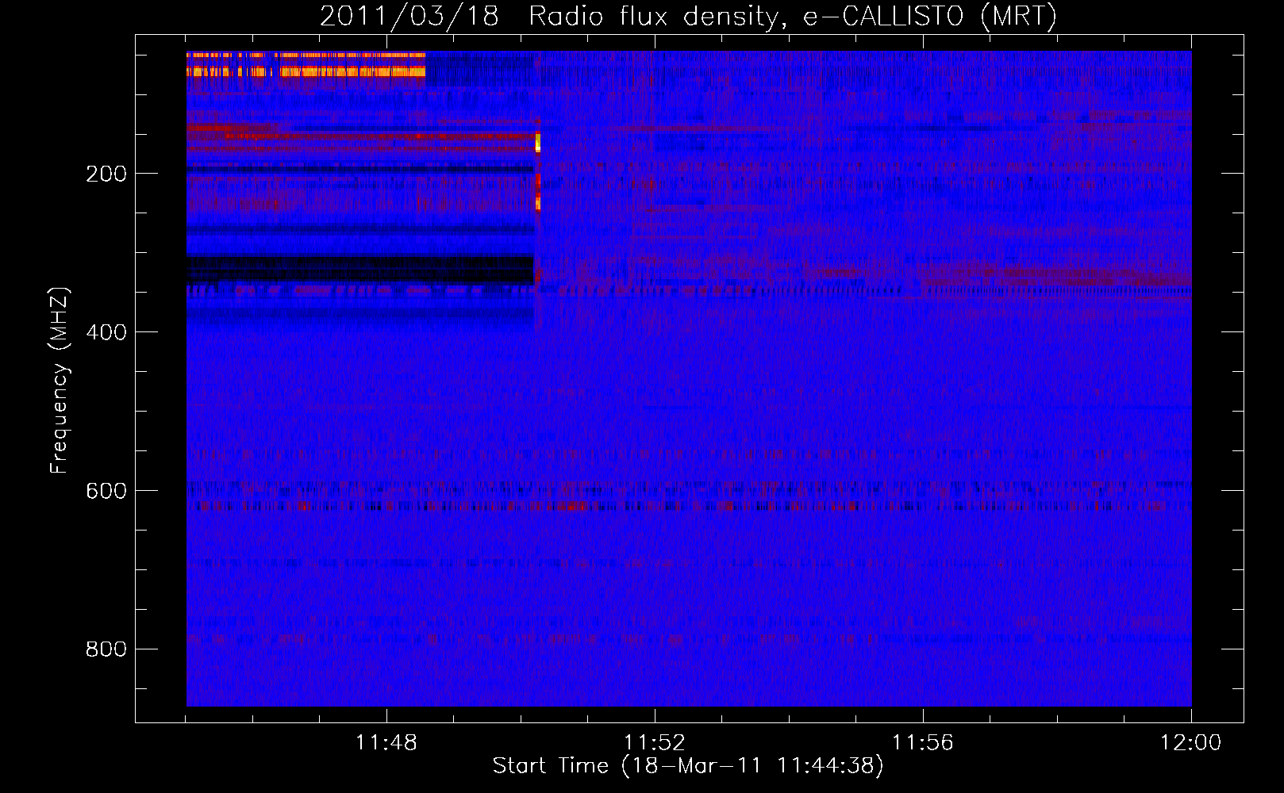The image size is (1284, 793).
Task: Click the plot title '2011/03/18 Radio flux density'
Action: coord(688,16)
